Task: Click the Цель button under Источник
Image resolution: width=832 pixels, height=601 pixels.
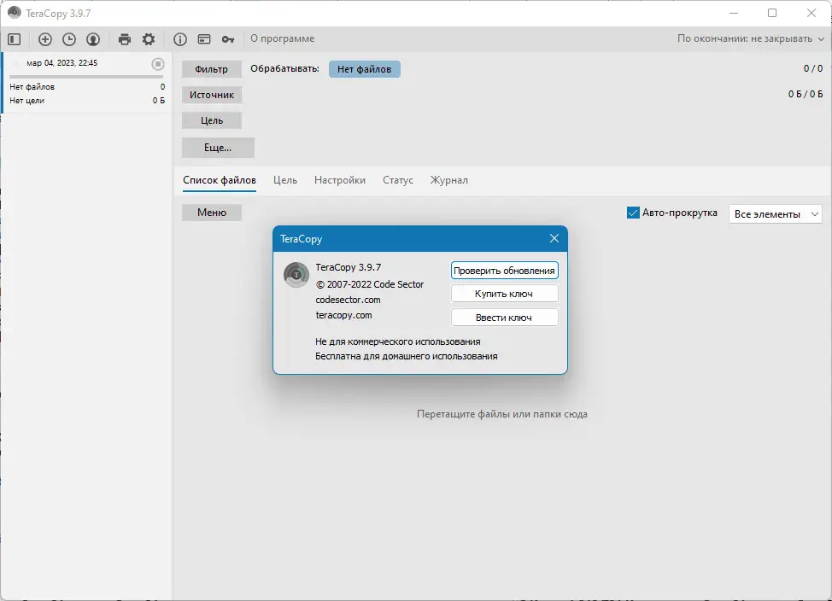Action: coord(212,120)
